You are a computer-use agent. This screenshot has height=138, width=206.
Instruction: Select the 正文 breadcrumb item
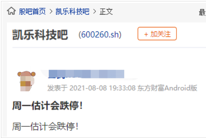coord(106,11)
